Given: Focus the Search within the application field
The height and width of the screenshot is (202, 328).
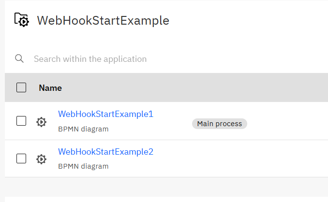Looking at the screenshot, I should [145, 59].
